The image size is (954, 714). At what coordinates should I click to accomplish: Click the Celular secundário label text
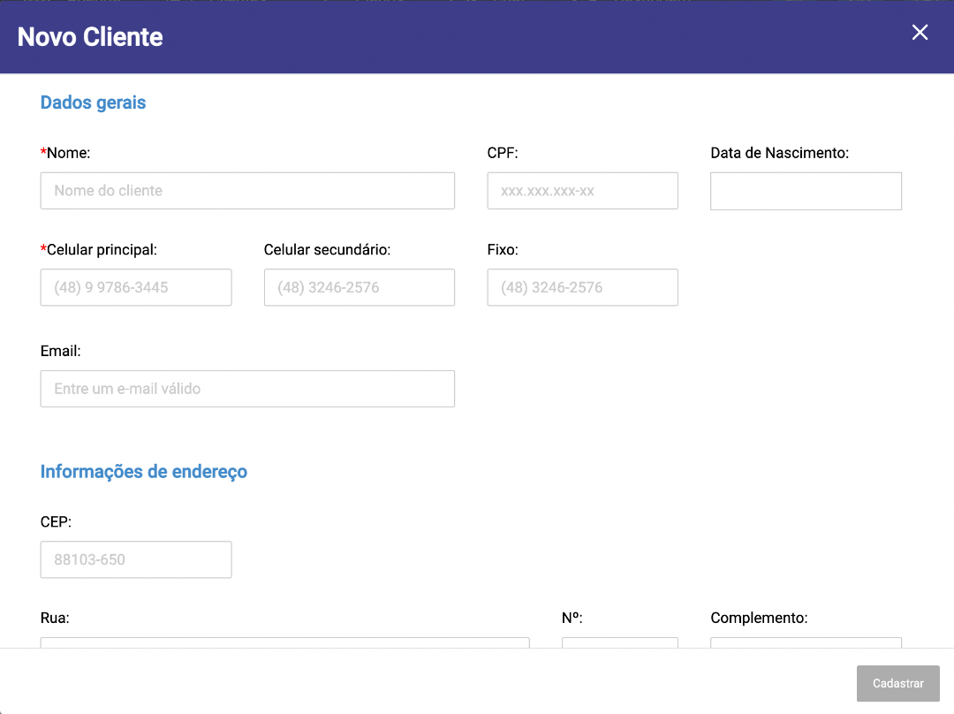coord(327,250)
